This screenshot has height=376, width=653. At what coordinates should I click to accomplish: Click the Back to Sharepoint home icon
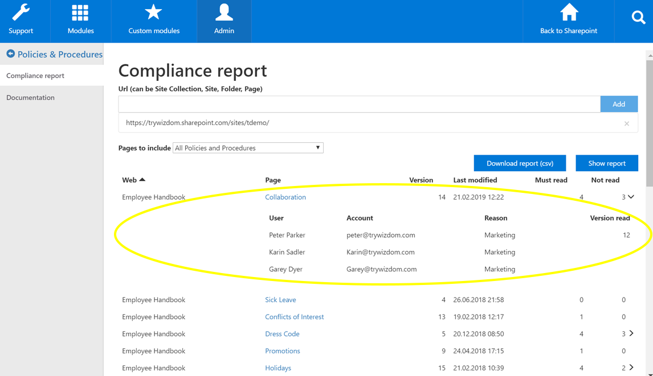tap(568, 13)
